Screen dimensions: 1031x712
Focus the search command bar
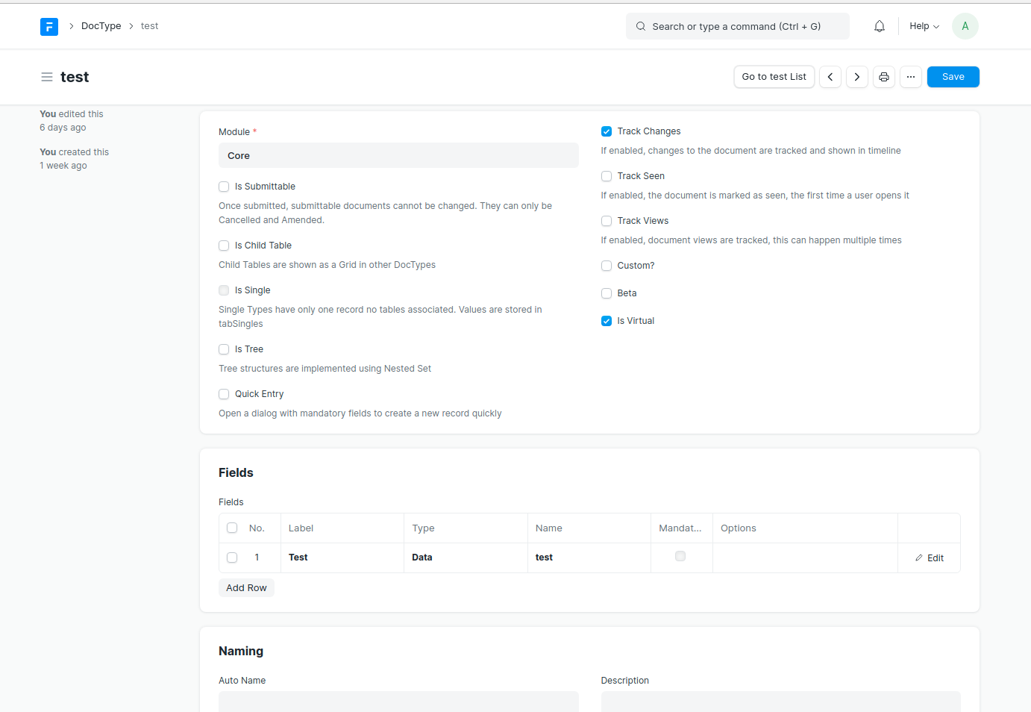click(x=737, y=26)
